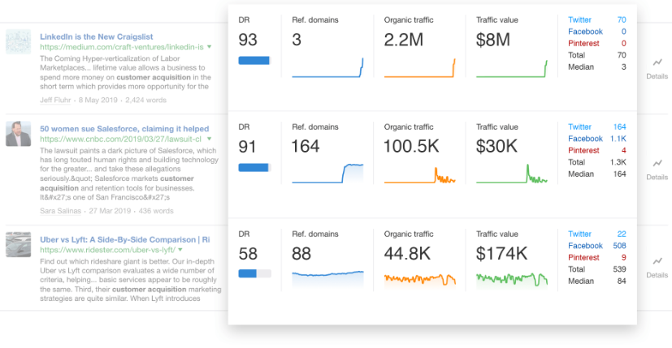Click Median value 84

(x=622, y=281)
